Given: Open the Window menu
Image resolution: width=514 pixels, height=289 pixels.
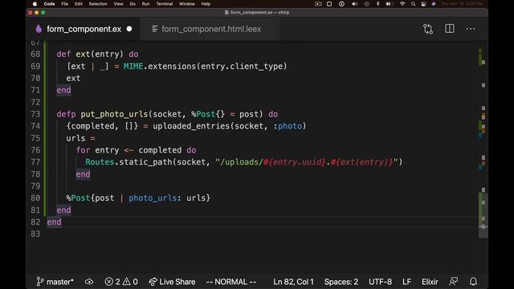Looking at the screenshot, I should click(187, 4).
